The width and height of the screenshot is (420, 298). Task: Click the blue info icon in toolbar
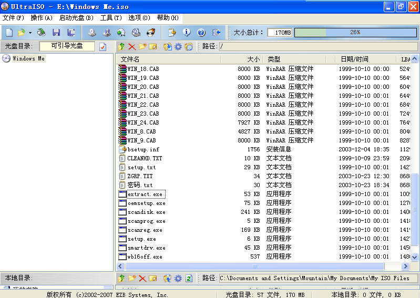pyautogui.click(x=187, y=33)
